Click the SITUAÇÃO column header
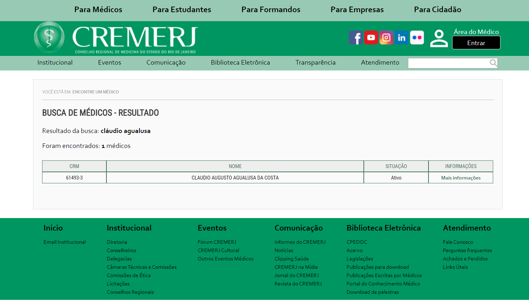Viewport: 529px width, 300px height. click(x=396, y=166)
